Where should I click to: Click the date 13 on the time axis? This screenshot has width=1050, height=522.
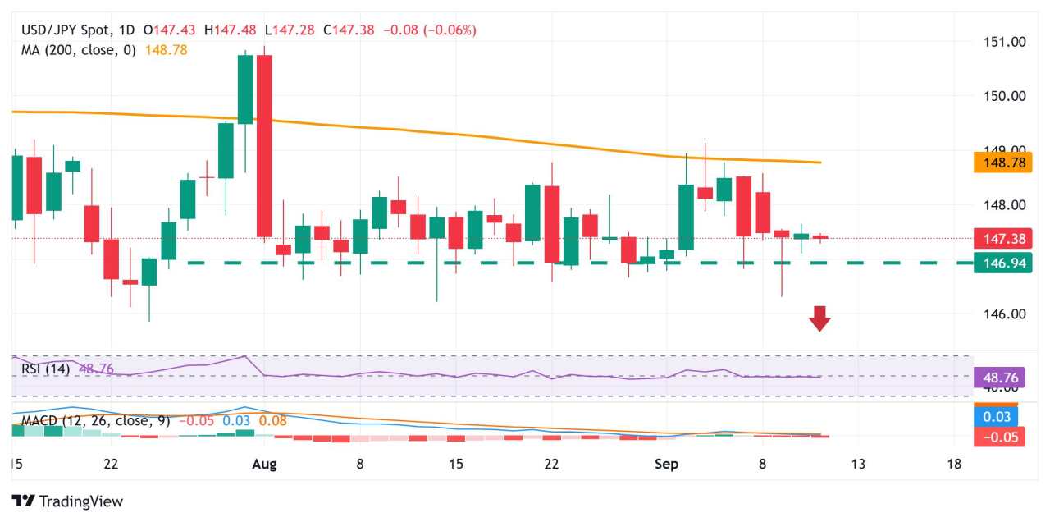pos(858,465)
